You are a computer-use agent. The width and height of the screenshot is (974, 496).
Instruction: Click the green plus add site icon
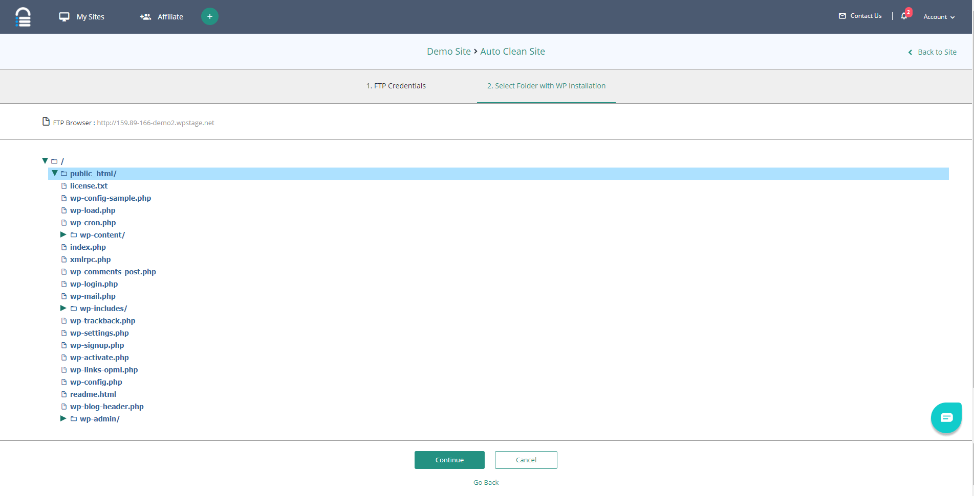pyautogui.click(x=209, y=16)
